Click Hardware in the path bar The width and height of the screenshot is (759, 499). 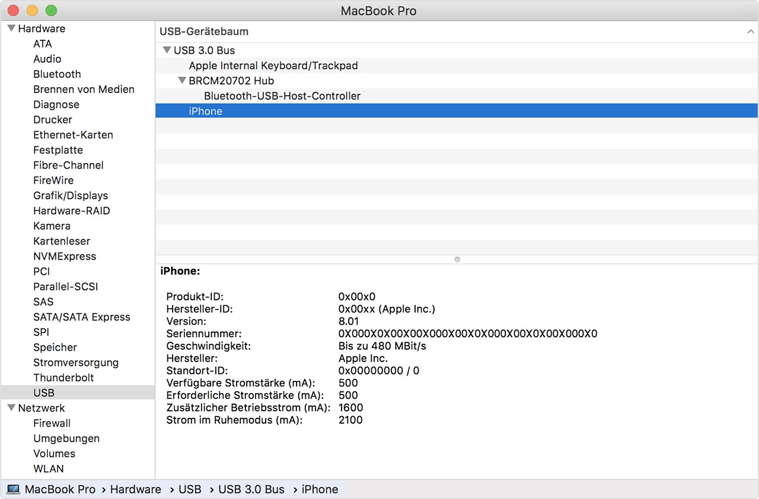pos(135,490)
